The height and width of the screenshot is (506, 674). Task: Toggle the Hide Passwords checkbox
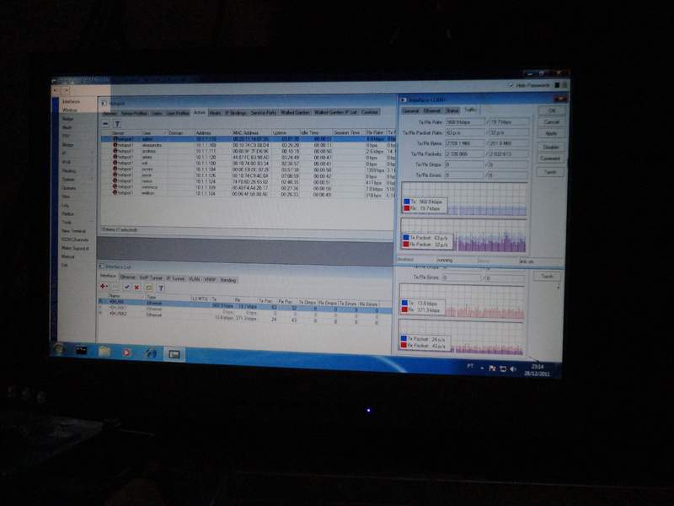[x=511, y=85]
